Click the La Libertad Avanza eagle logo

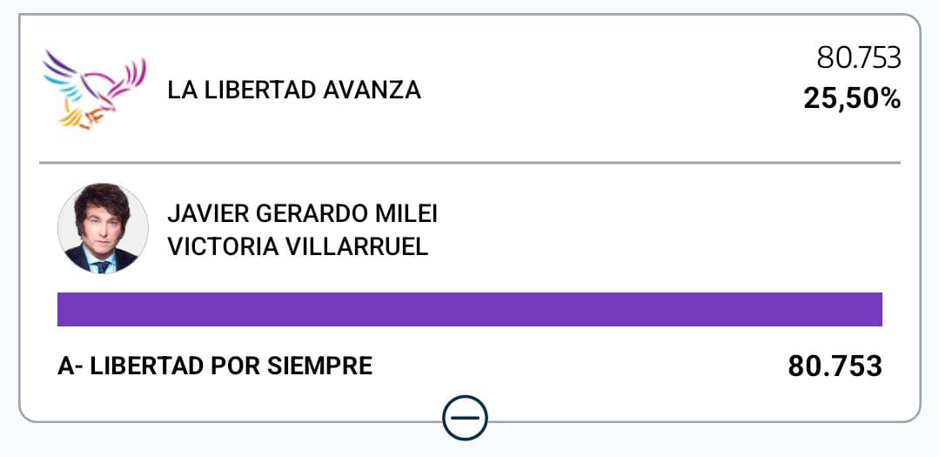click(x=93, y=89)
